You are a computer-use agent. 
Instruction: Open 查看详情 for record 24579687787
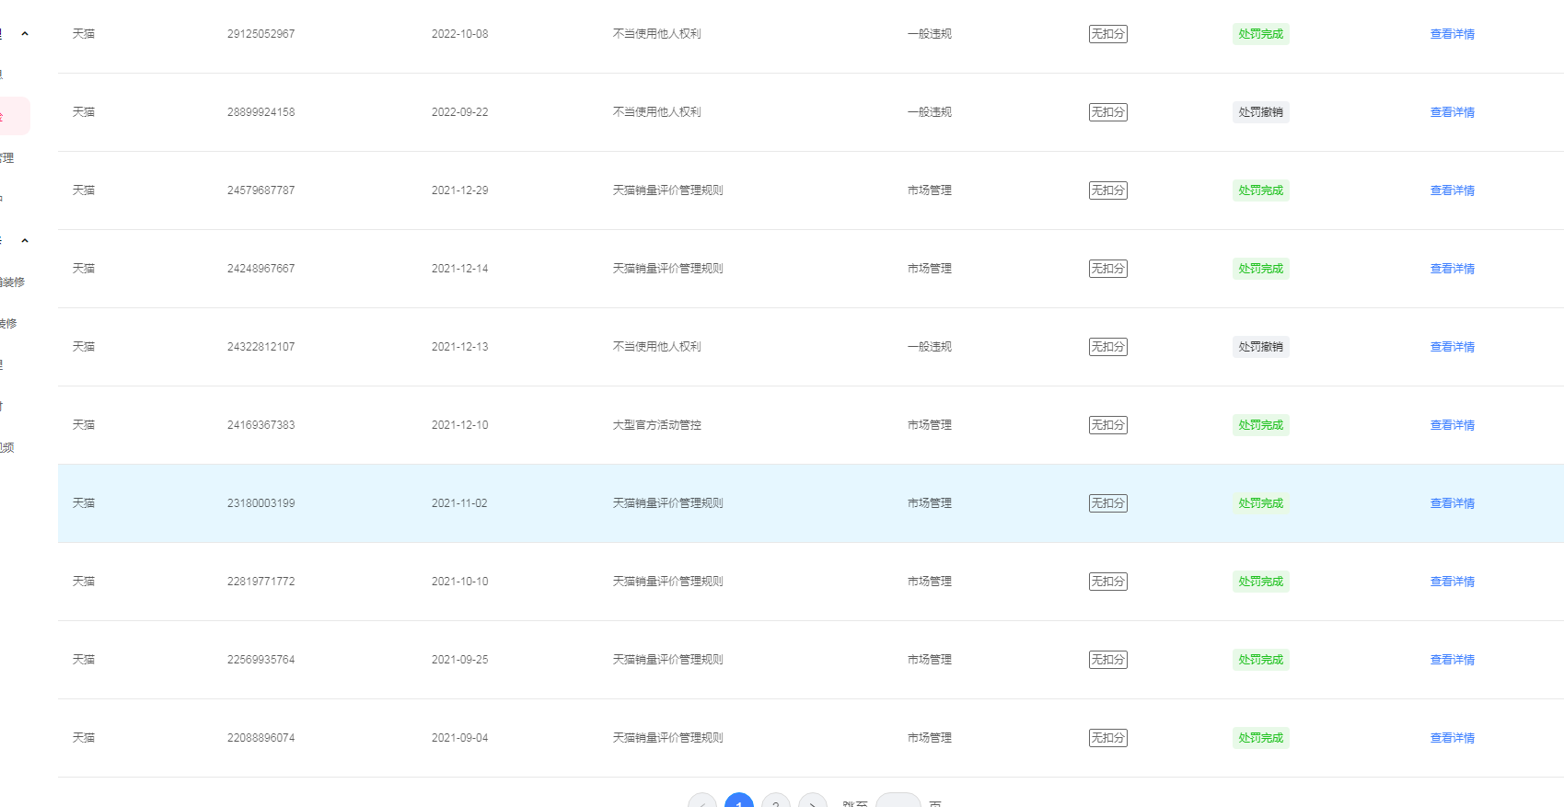[1452, 190]
